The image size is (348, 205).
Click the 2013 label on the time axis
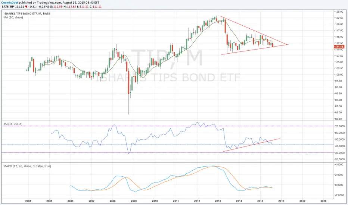(218, 201)
